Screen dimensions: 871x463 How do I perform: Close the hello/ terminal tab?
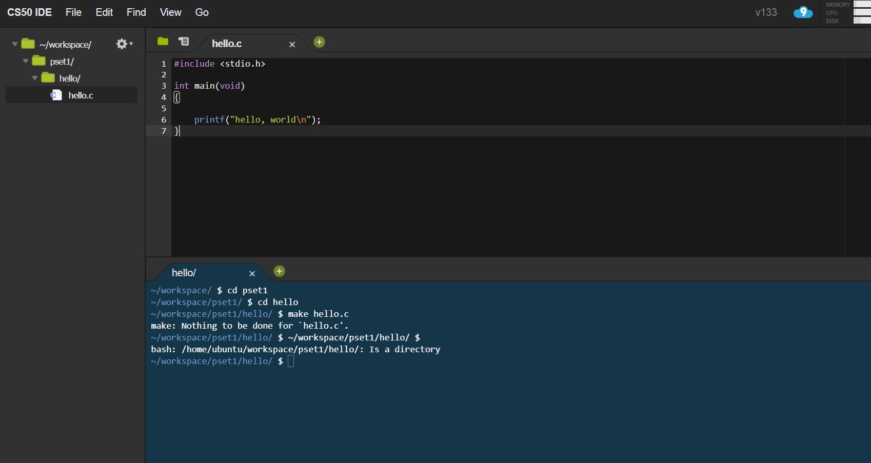point(252,274)
